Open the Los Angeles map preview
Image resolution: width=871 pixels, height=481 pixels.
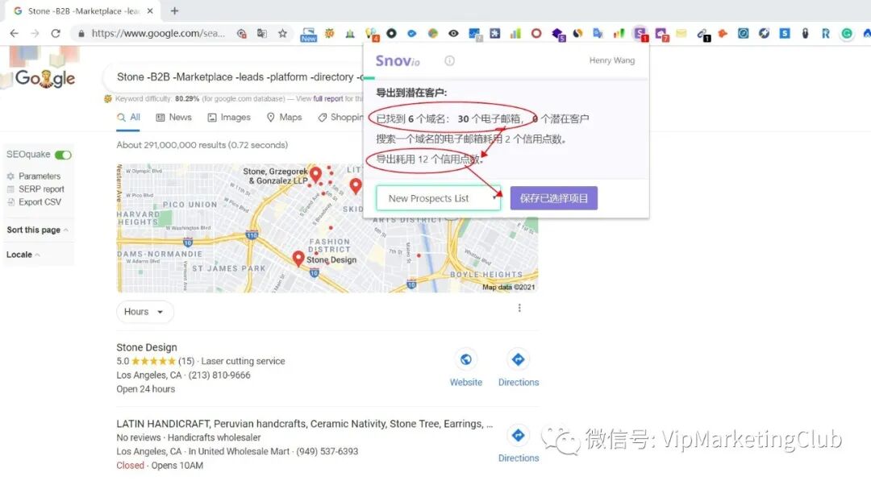click(327, 228)
